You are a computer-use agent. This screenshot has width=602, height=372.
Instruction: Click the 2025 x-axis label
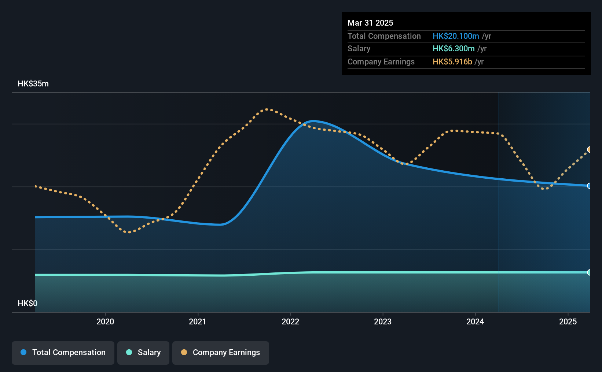click(x=568, y=321)
